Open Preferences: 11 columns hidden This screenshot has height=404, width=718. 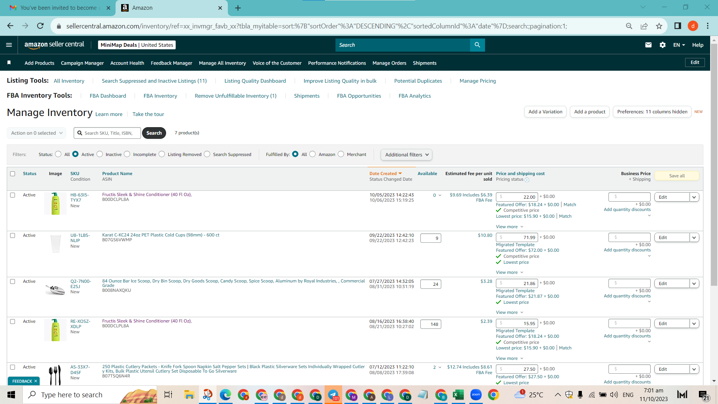click(x=652, y=111)
